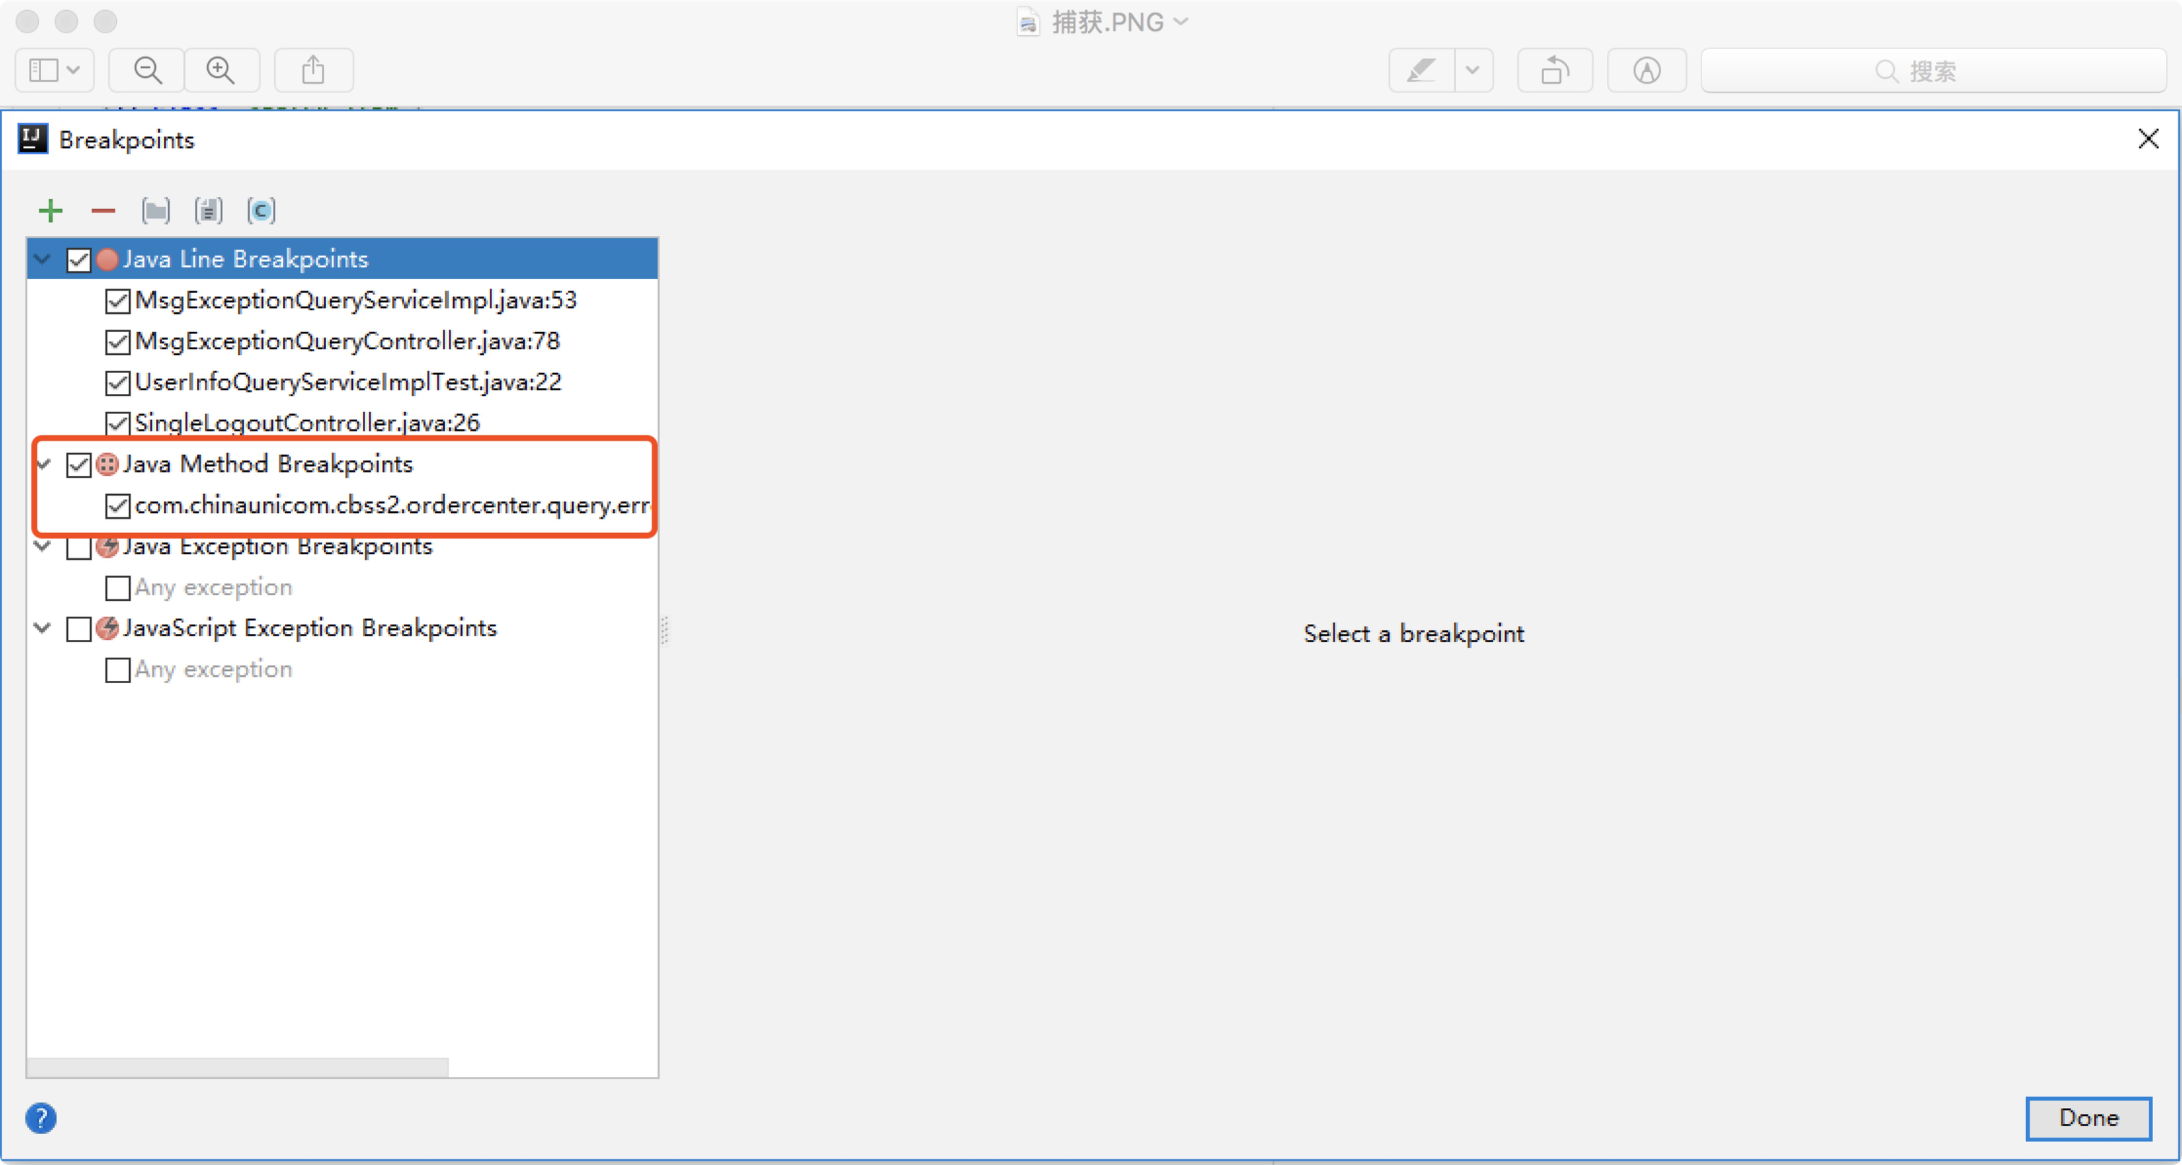Open the markup pen dropdown arrow
2182x1165 pixels.
[1473, 70]
